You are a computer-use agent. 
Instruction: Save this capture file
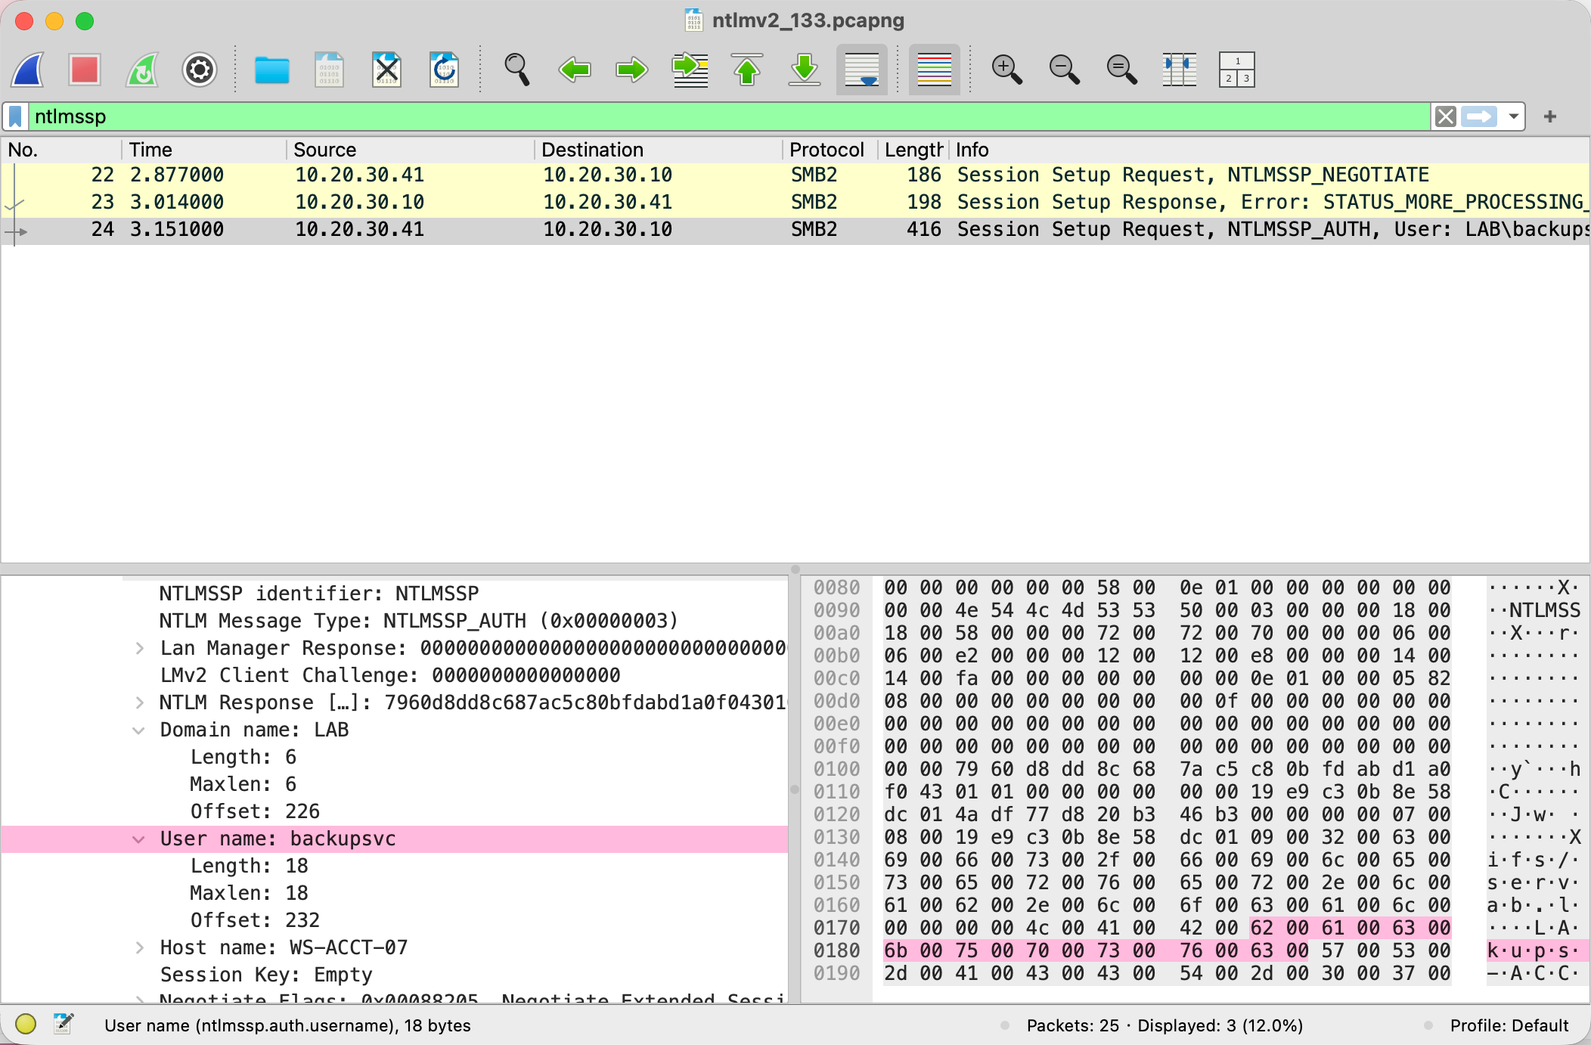coord(330,70)
